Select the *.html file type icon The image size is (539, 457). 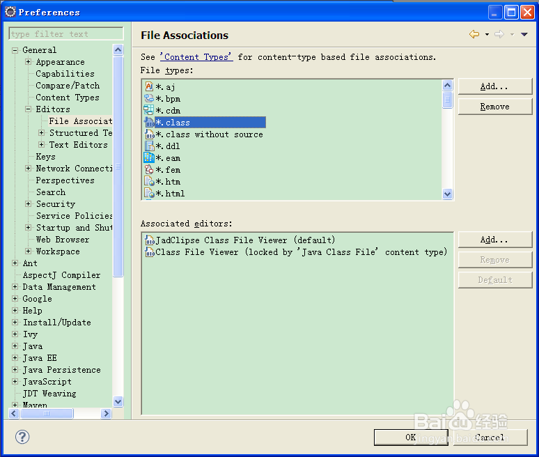[x=149, y=193]
